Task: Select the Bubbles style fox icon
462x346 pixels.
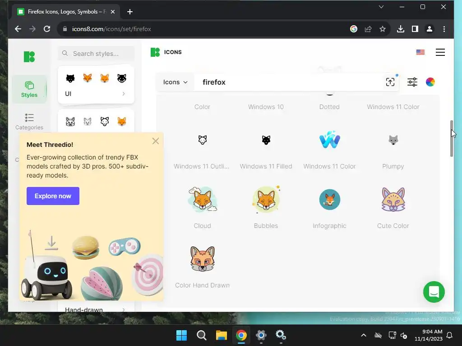Action: [x=266, y=199]
